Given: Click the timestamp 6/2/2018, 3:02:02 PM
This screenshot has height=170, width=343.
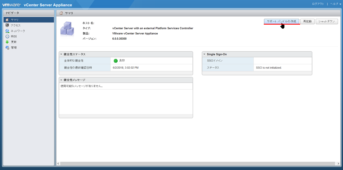Looking at the screenshot, I should (126, 68).
